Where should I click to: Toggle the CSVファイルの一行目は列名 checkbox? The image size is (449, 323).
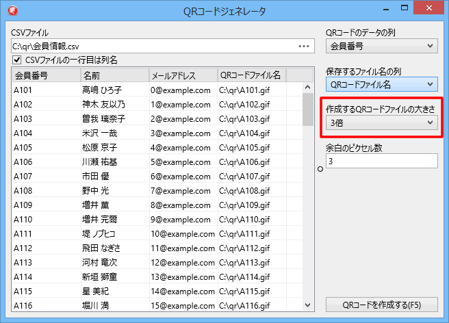click(17, 60)
